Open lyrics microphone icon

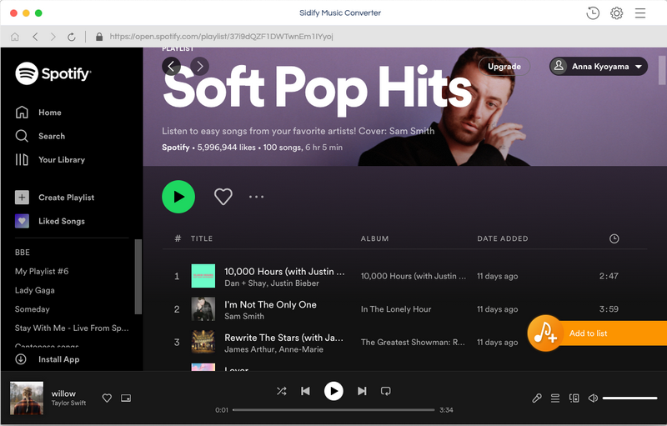coord(537,398)
